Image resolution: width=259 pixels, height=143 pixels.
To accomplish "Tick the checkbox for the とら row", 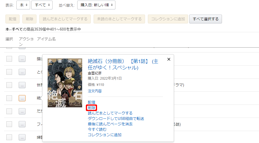I will click(x=9, y=72).
